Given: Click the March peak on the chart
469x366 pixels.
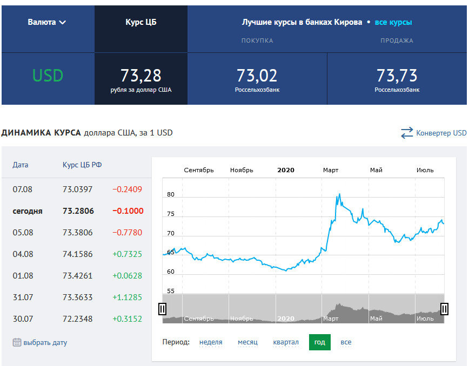Looking at the screenshot, I should [339, 194].
